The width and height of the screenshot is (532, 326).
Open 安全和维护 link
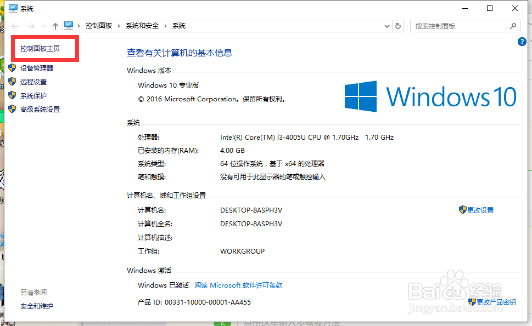tap(37, 306)
